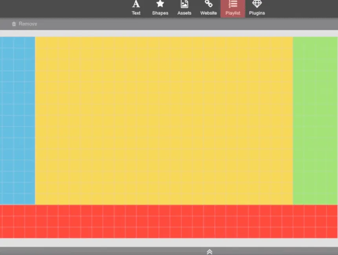338x255 pixels.
Task: Open the Shapes tool
Action: [160, 8]
